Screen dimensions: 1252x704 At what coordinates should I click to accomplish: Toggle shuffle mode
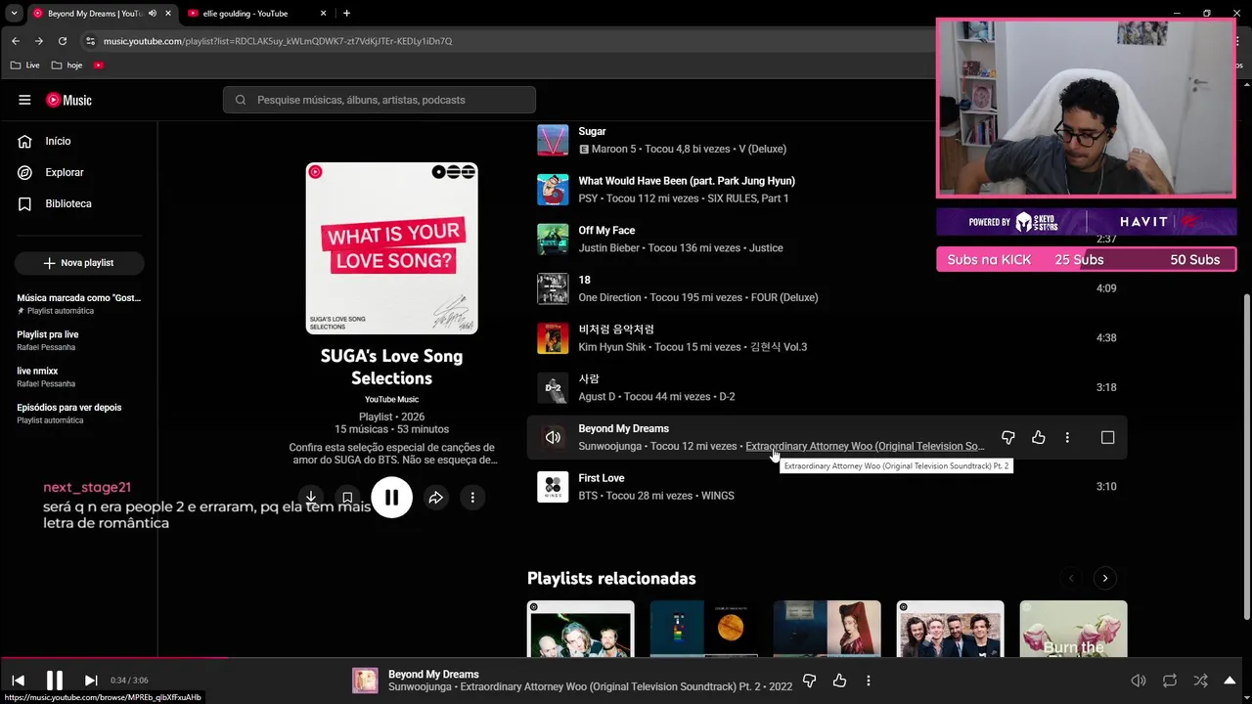[x=1200, y=681]
